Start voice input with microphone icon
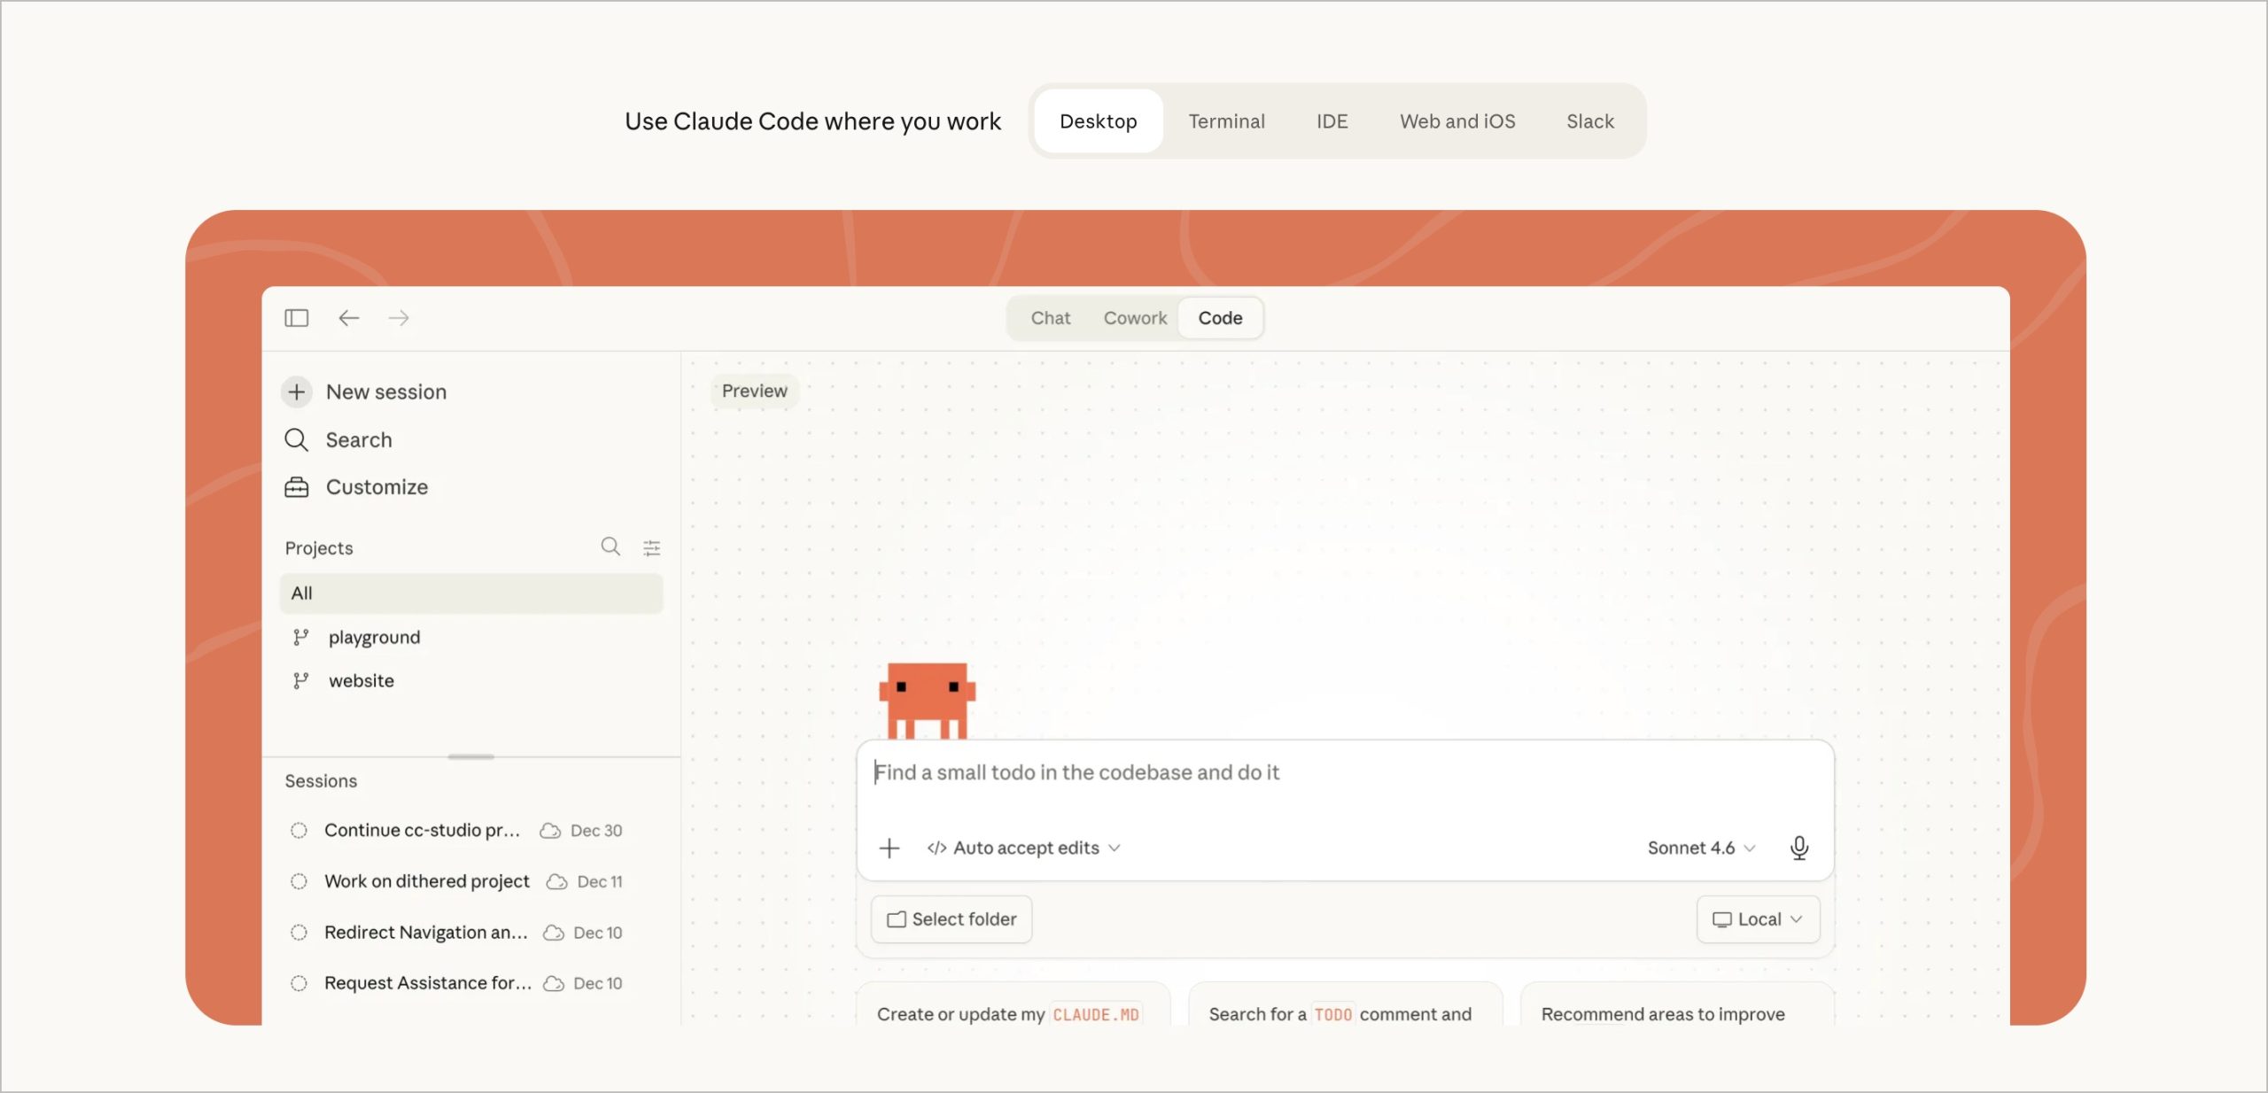Viewport: 2268px width, 1093px height. click(1798, 848)
